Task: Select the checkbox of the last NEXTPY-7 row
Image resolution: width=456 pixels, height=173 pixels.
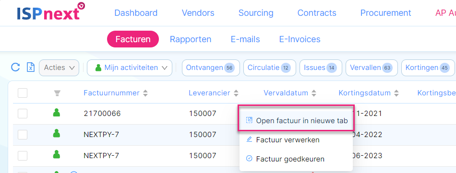Action: click(x=23, y=156)
